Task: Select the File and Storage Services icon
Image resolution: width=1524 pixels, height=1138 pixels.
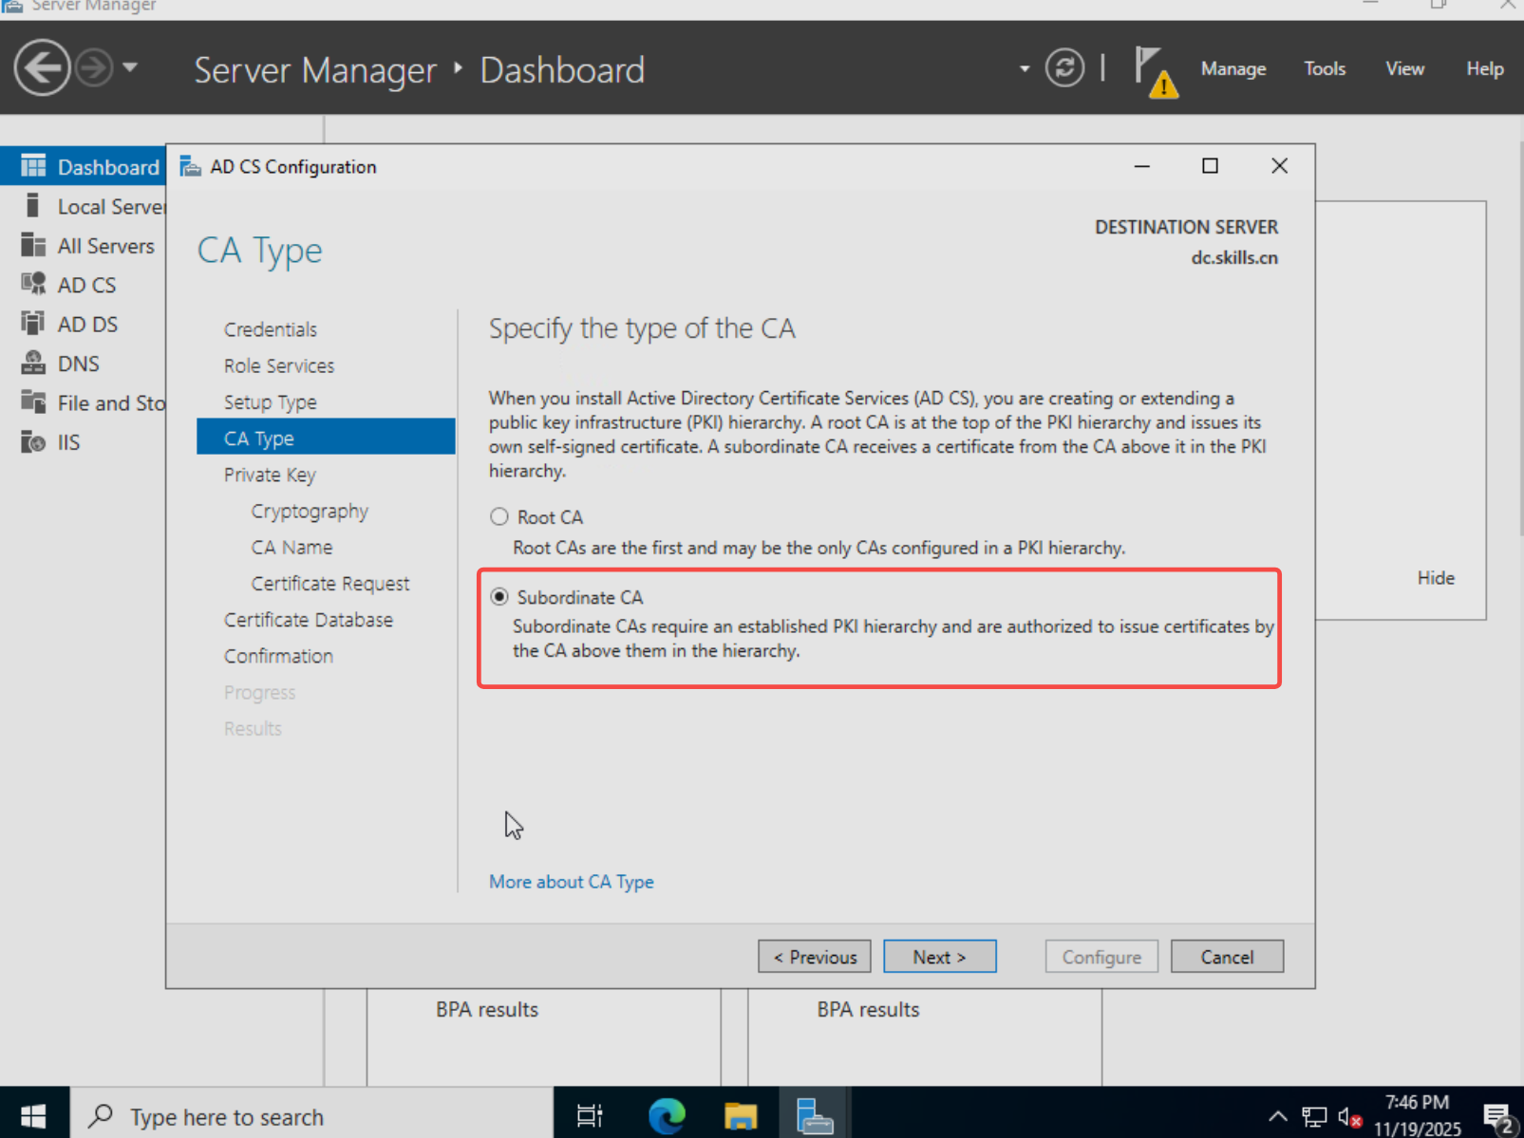Action: (33, 401)
